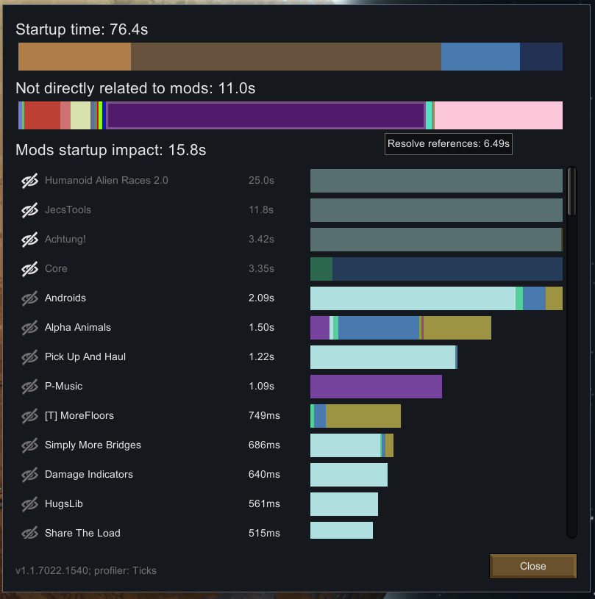The image size is (595, 599).
Task: Click the purple Resolve references segment
Action: click(x=266, y=115)
